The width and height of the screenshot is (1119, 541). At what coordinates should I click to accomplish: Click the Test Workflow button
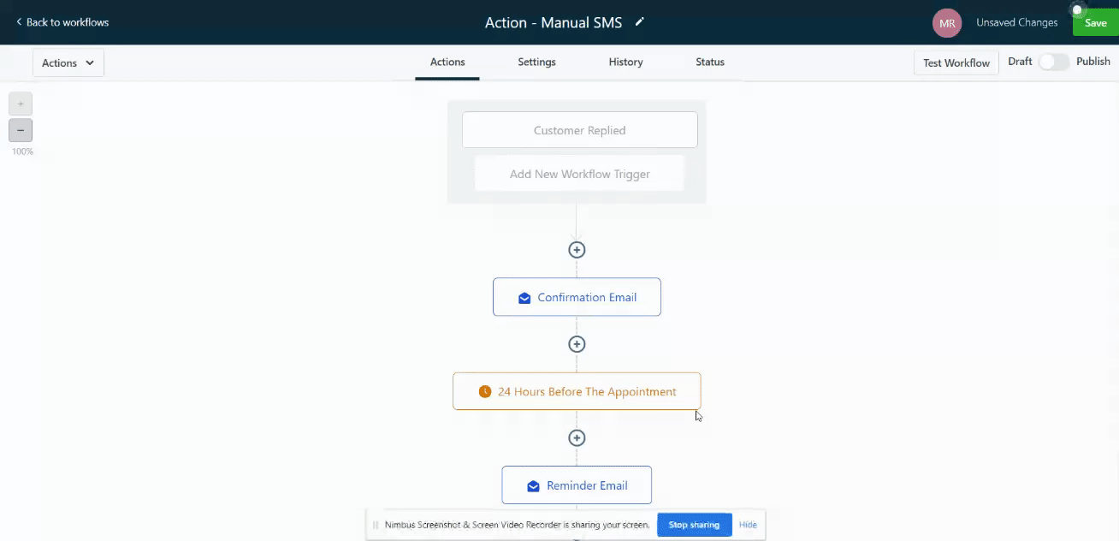956,62
